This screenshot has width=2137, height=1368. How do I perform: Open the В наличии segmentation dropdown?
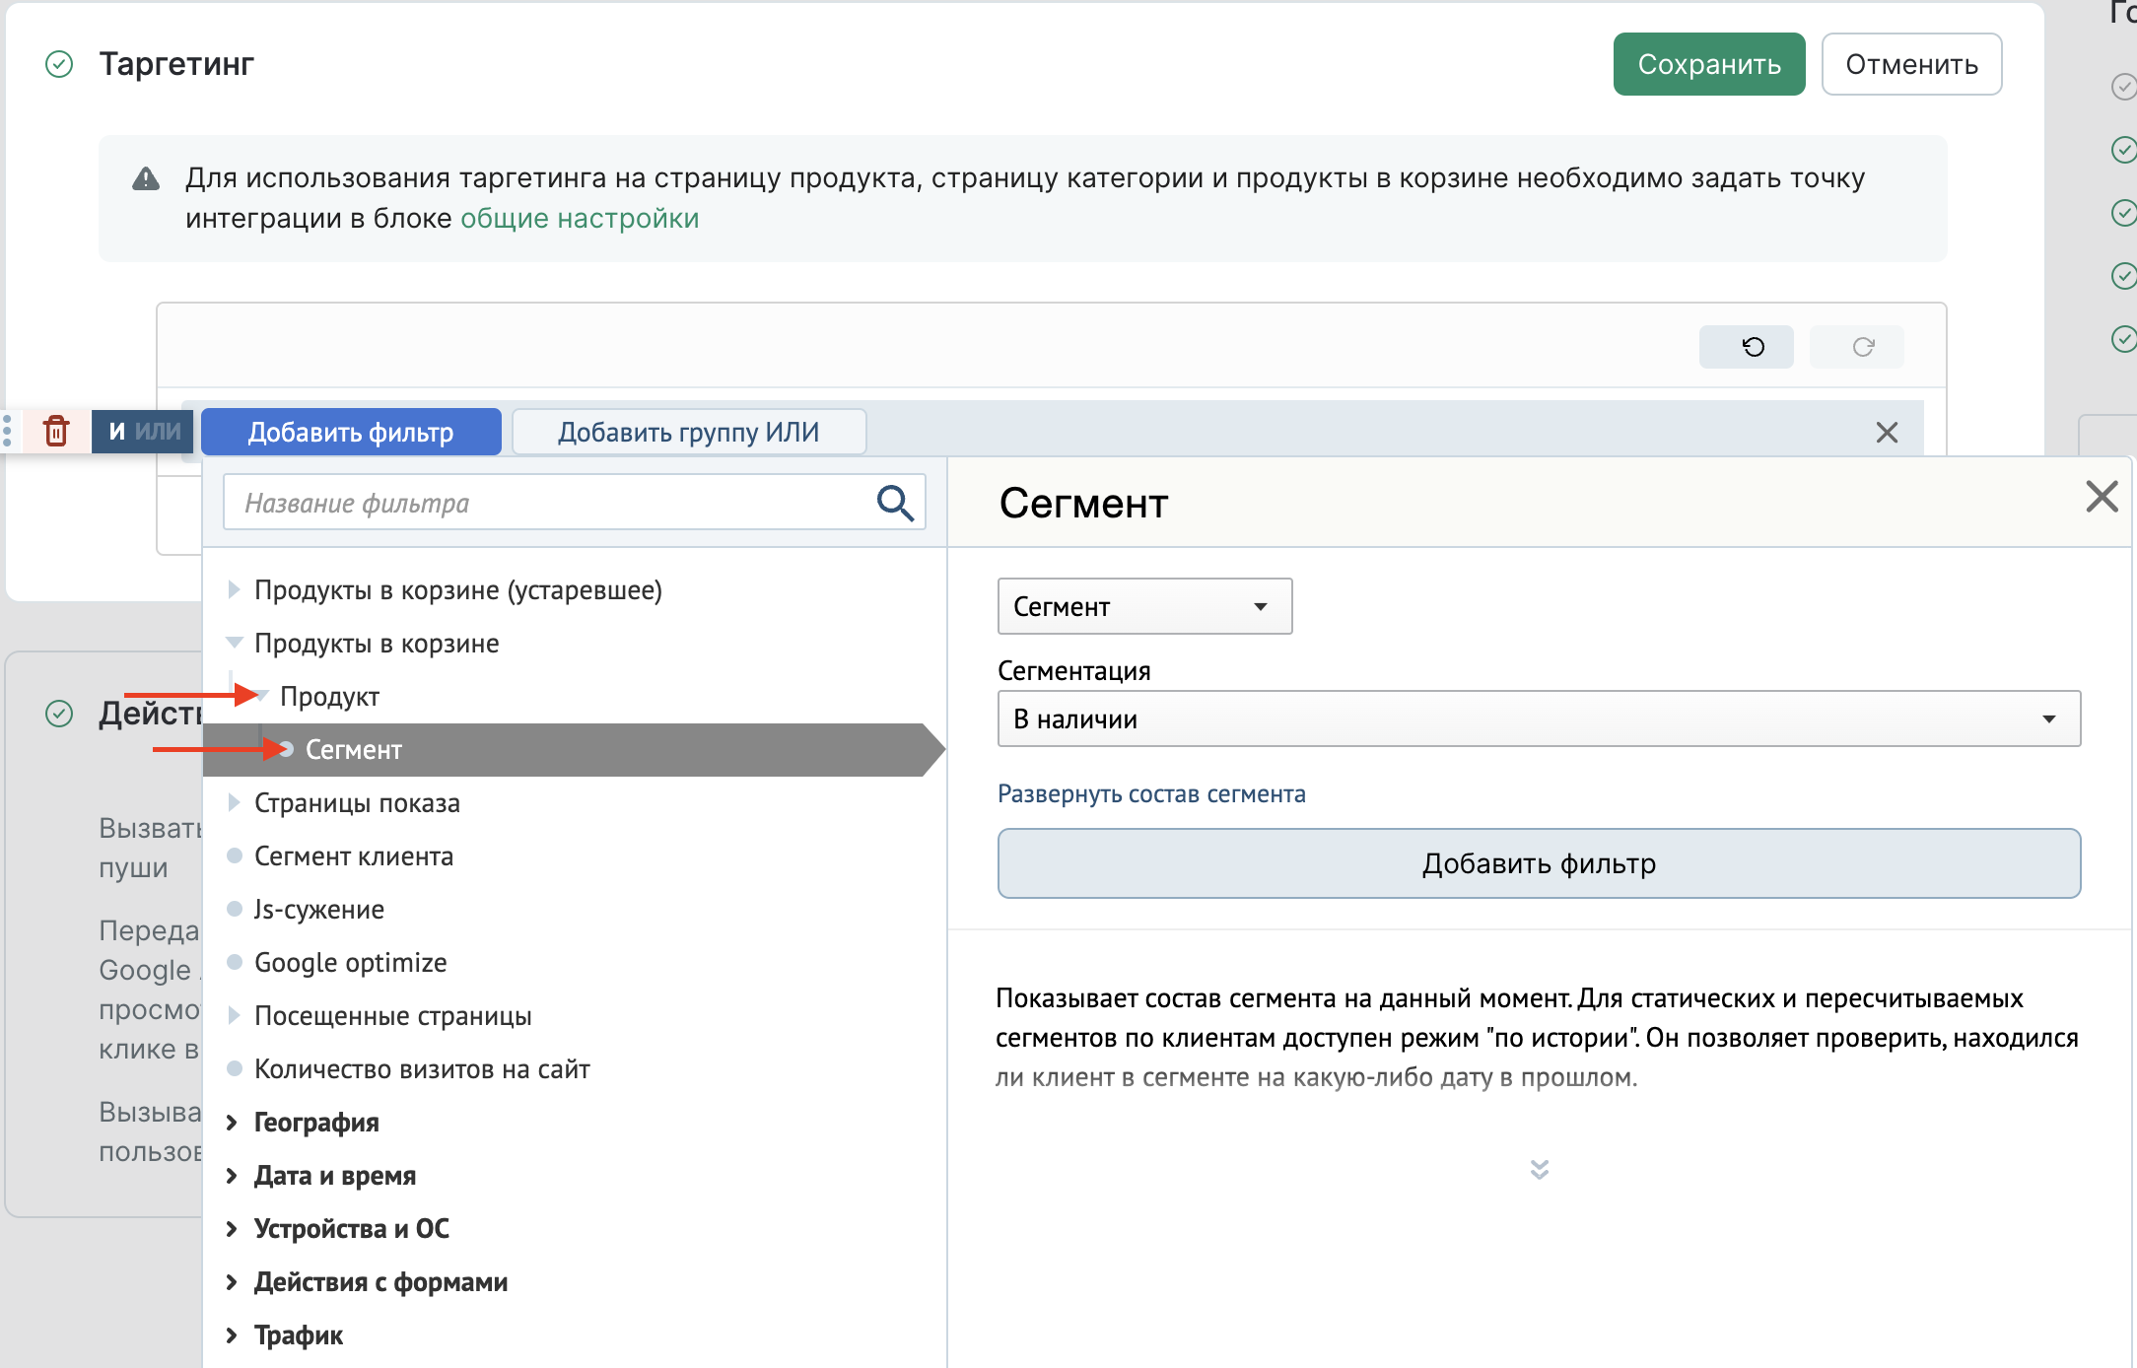coord(1539,718)
